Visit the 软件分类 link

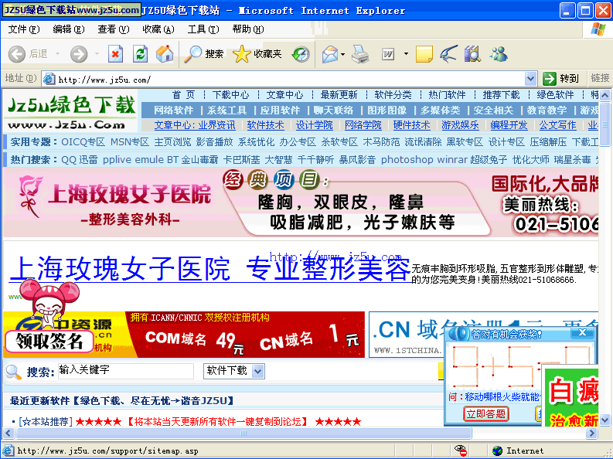coord(393,95)
